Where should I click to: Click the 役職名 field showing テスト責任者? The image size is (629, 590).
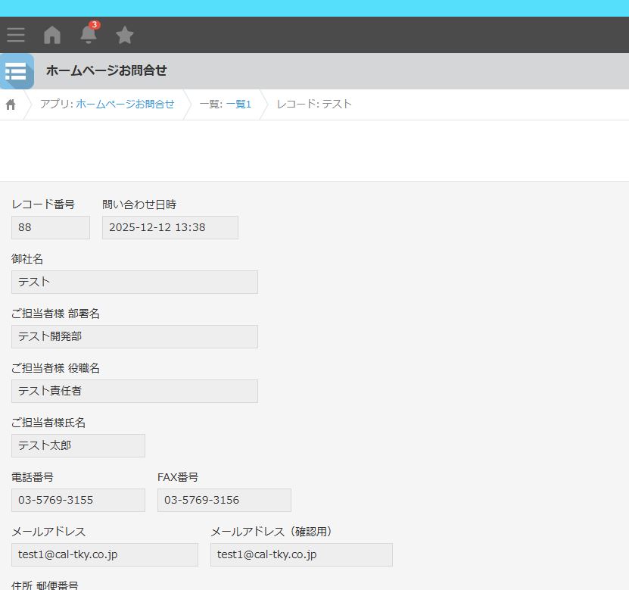coord(134,391)
